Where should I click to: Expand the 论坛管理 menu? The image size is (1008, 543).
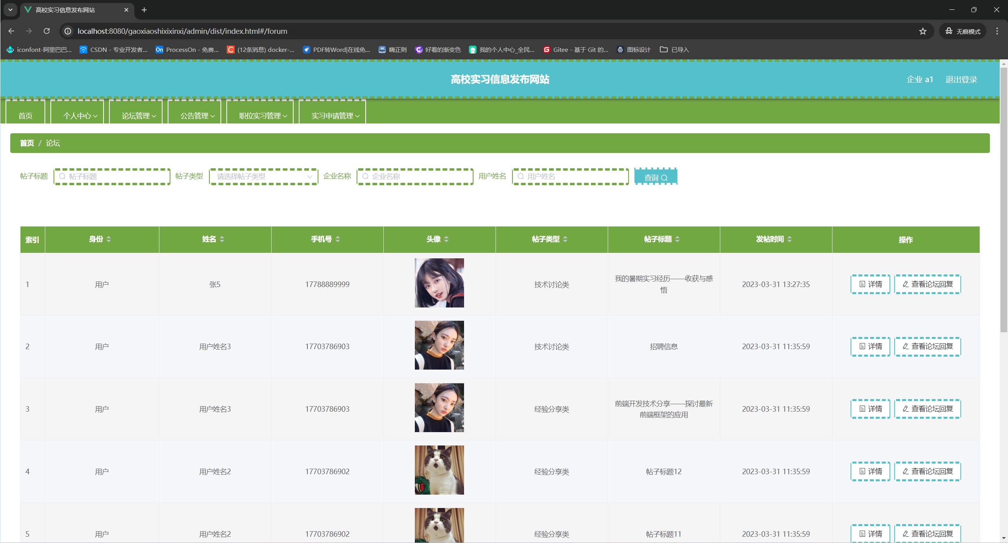click(x=139, y=116)
